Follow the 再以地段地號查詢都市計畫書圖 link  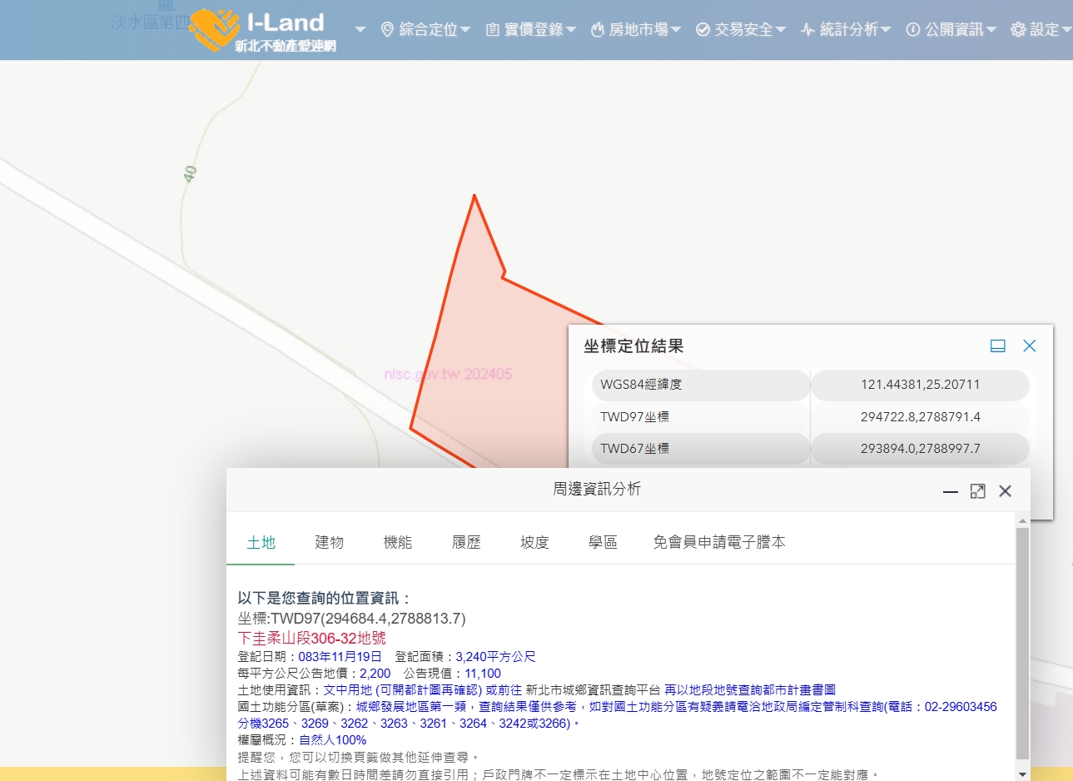[749, 690]
